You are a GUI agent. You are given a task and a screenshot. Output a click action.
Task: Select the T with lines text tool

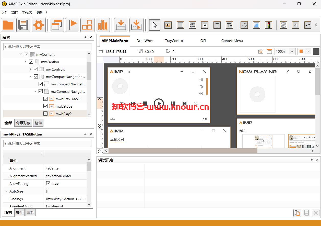point(229,25)
